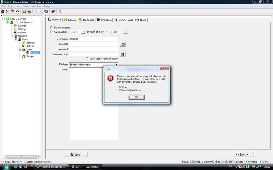273x170 pixels.
Task: Select the Anubis[S] user in tree
Action: tap(35, 53)
